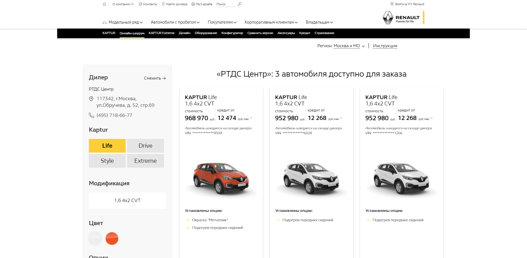This screenshot has width=527, height=258.
Task: Open the Инструкция link
Action: (x=385, y=46)
